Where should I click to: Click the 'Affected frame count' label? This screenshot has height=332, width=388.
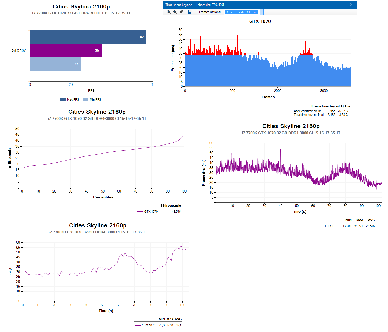coord(307,111)
